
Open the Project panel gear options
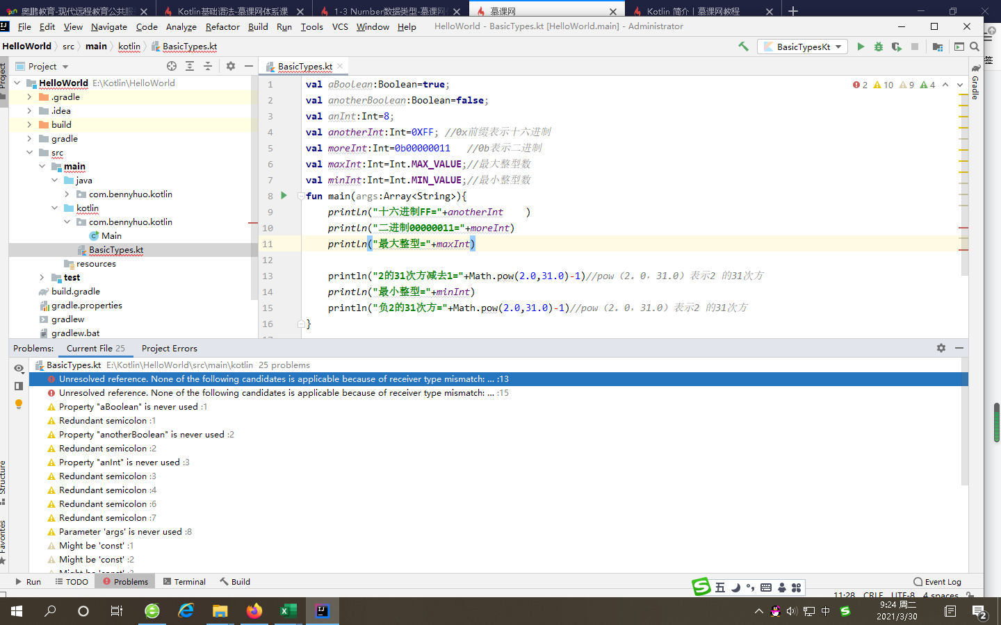(231, 66)
